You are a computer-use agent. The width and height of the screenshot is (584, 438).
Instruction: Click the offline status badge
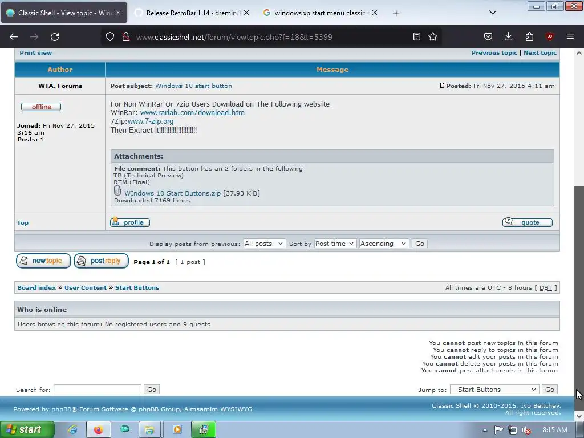[x=41, y=107]
